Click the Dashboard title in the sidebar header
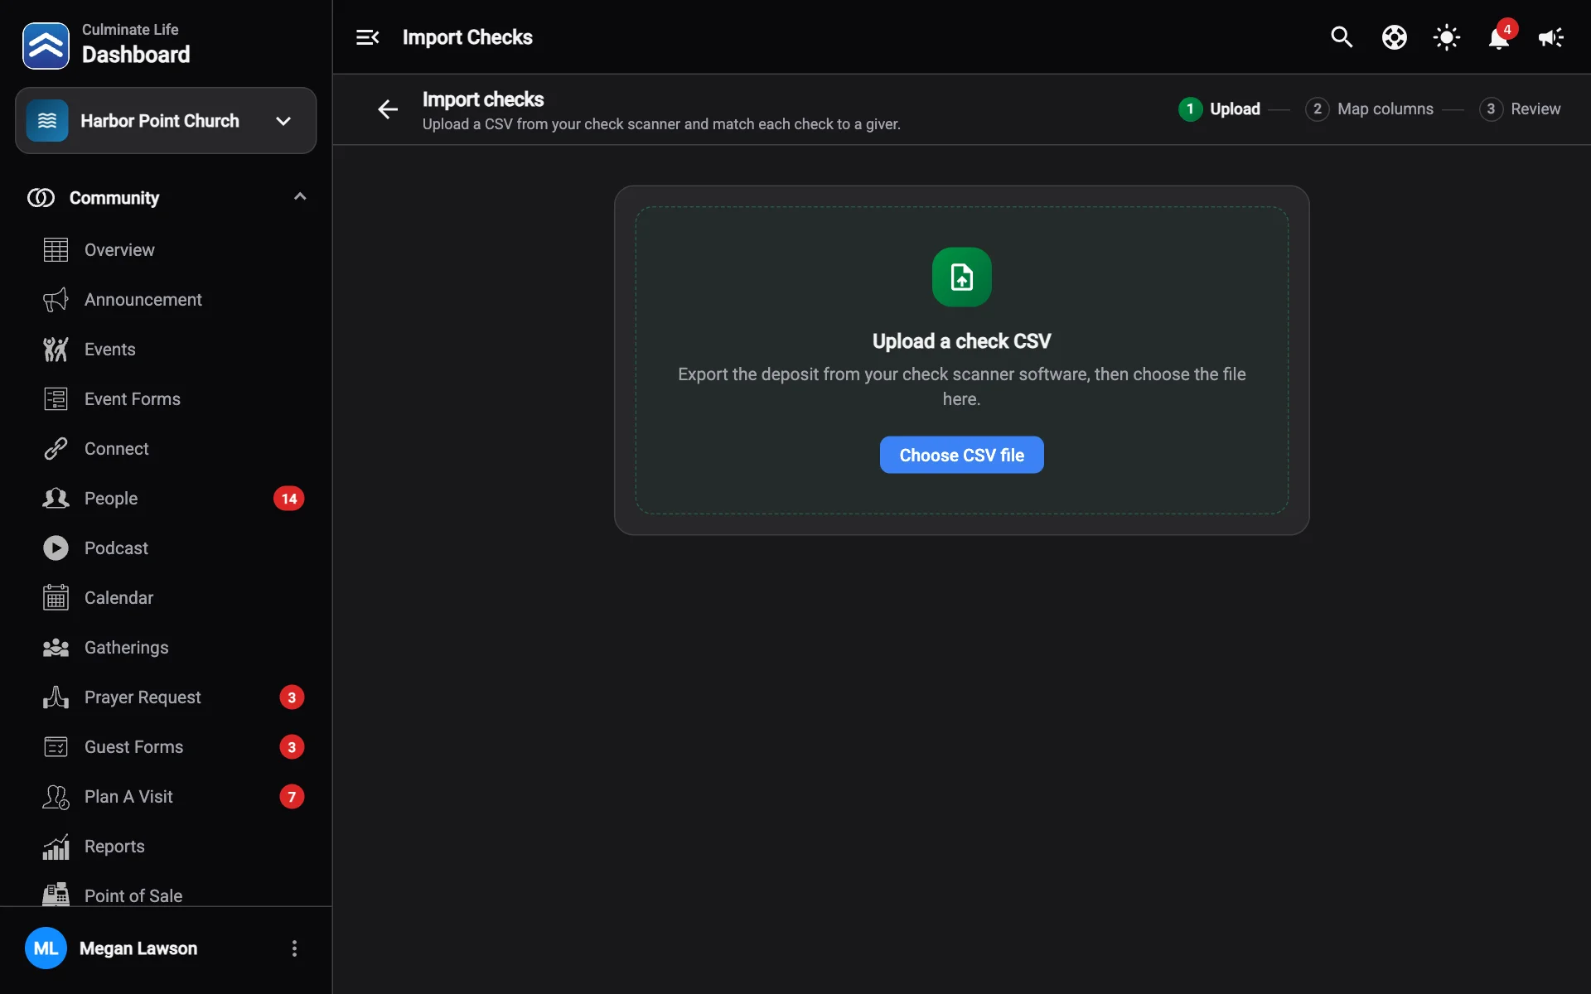 click(136, 55)
